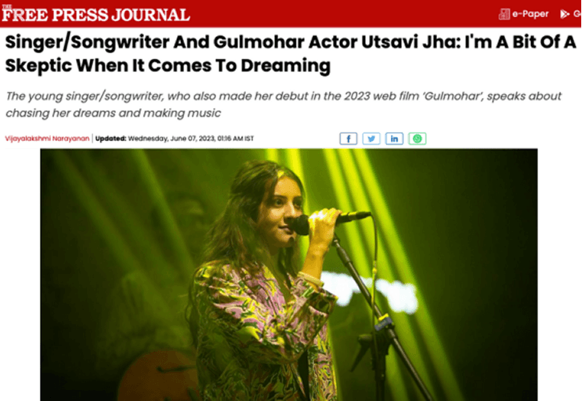This screenshot has width=582, height=401.
Task: Click the Utsavi Jha article headline
Action: tap(291, 54)
